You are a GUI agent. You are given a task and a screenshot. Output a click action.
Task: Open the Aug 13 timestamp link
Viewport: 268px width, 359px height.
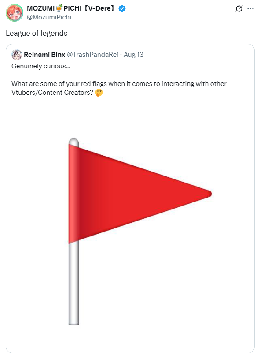click(x=133, y=55)
